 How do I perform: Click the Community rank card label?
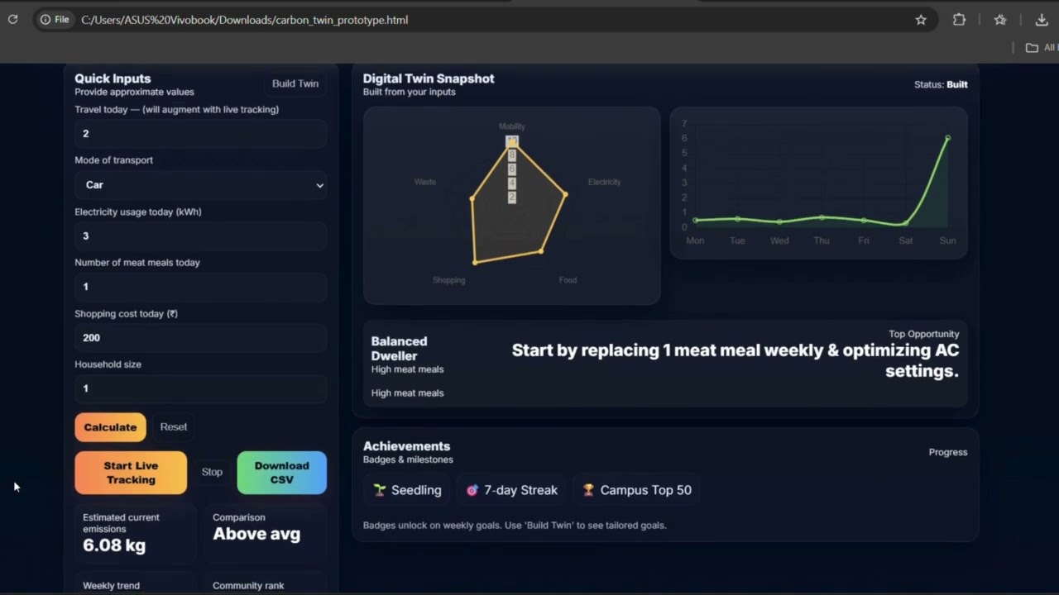248,586
